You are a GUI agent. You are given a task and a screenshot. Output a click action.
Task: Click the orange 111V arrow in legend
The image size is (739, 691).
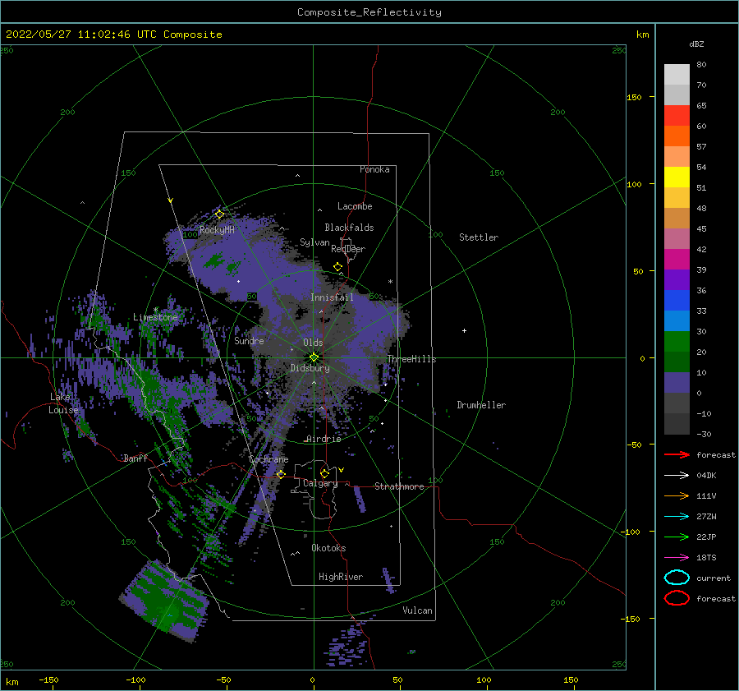(677, 495)
